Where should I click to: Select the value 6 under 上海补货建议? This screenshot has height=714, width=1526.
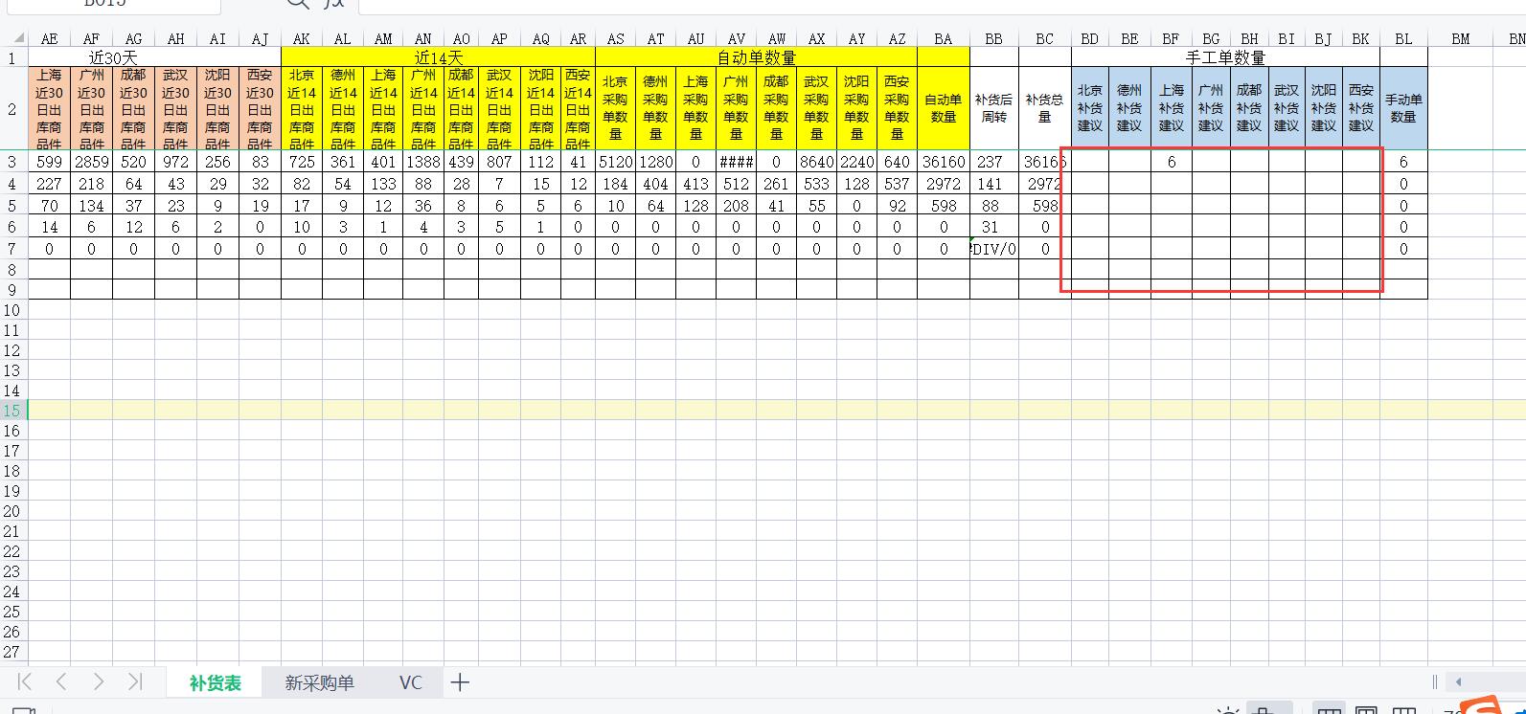point(1172,162)
